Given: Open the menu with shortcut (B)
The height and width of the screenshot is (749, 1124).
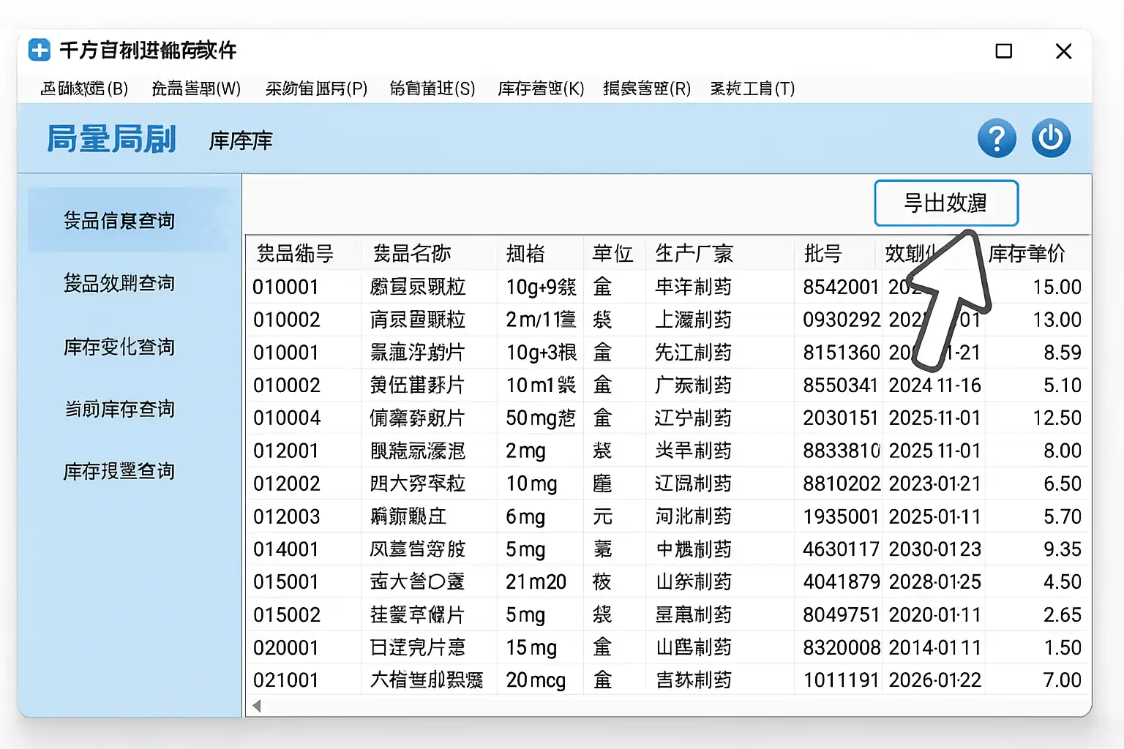Looking at the screenshot, I should [84, 89].
